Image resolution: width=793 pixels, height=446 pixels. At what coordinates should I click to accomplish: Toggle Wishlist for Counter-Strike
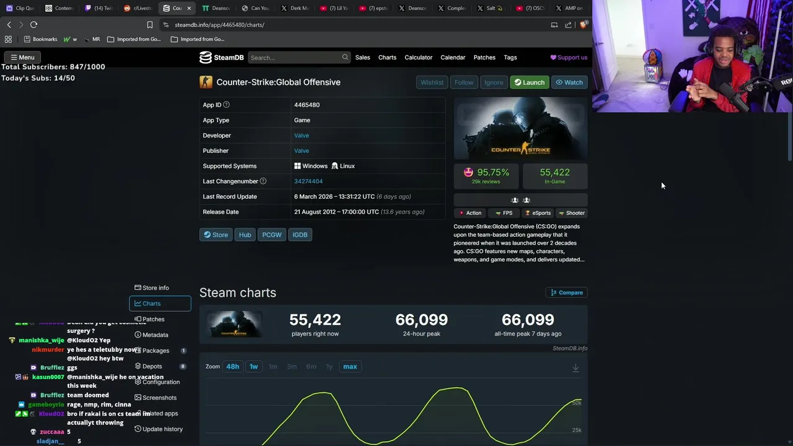tap(432, 82)
